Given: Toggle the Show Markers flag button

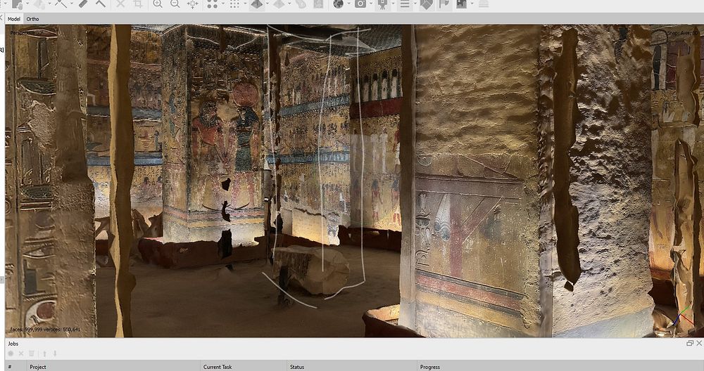Looking at the screenshot, I should click(444, 4).
